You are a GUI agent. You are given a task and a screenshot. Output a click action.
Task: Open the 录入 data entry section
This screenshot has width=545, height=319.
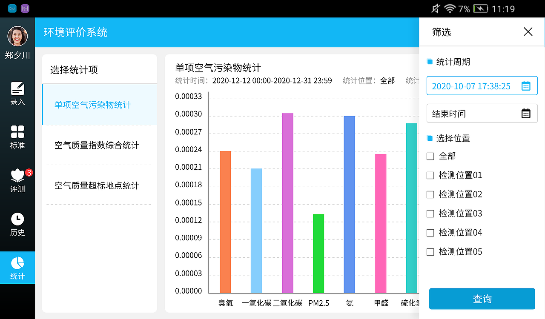coord(17,94)
